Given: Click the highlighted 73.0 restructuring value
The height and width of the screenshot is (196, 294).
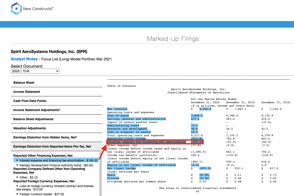Looking at the screenshot, I should [194, 126].
